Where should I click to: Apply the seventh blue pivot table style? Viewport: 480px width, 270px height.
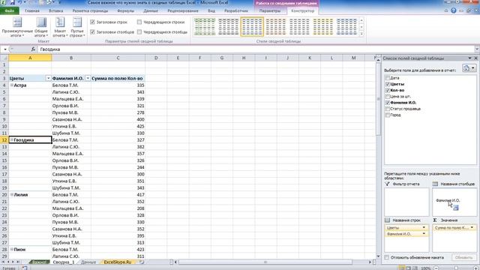pos(346,27)
